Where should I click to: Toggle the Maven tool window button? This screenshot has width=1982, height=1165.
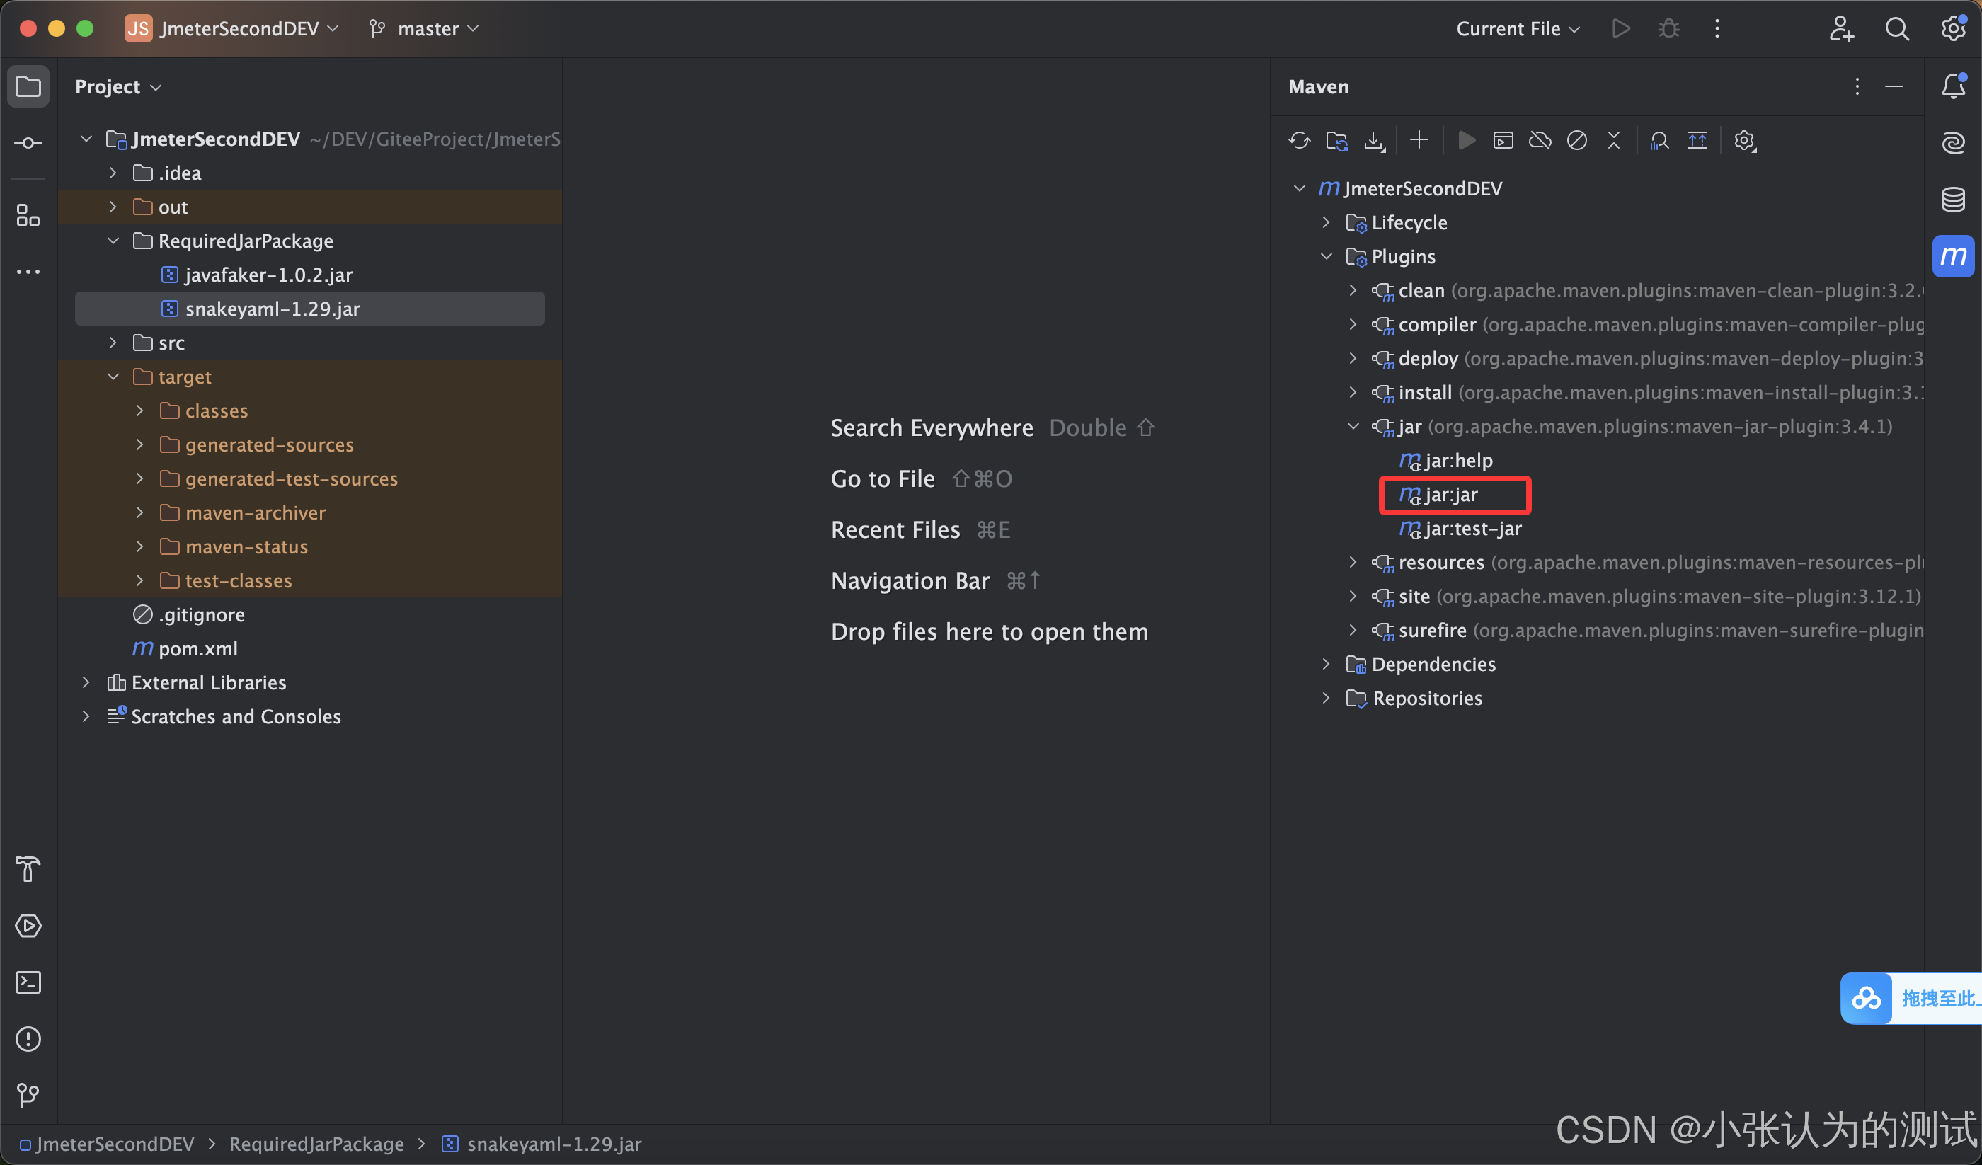click(1953, 256)
